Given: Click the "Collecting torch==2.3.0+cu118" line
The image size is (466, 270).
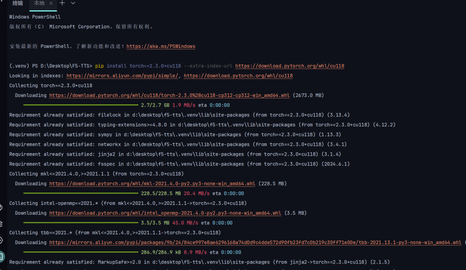Looking at the screenshot, I should pos(51,85).
